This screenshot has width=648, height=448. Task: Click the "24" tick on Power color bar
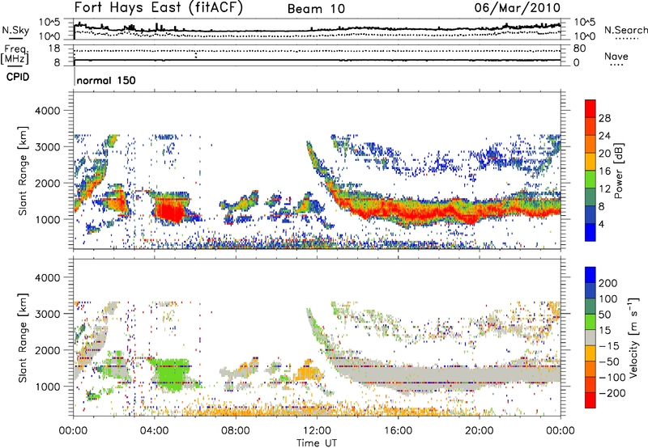pyautogui.click(x=604, y=136)
